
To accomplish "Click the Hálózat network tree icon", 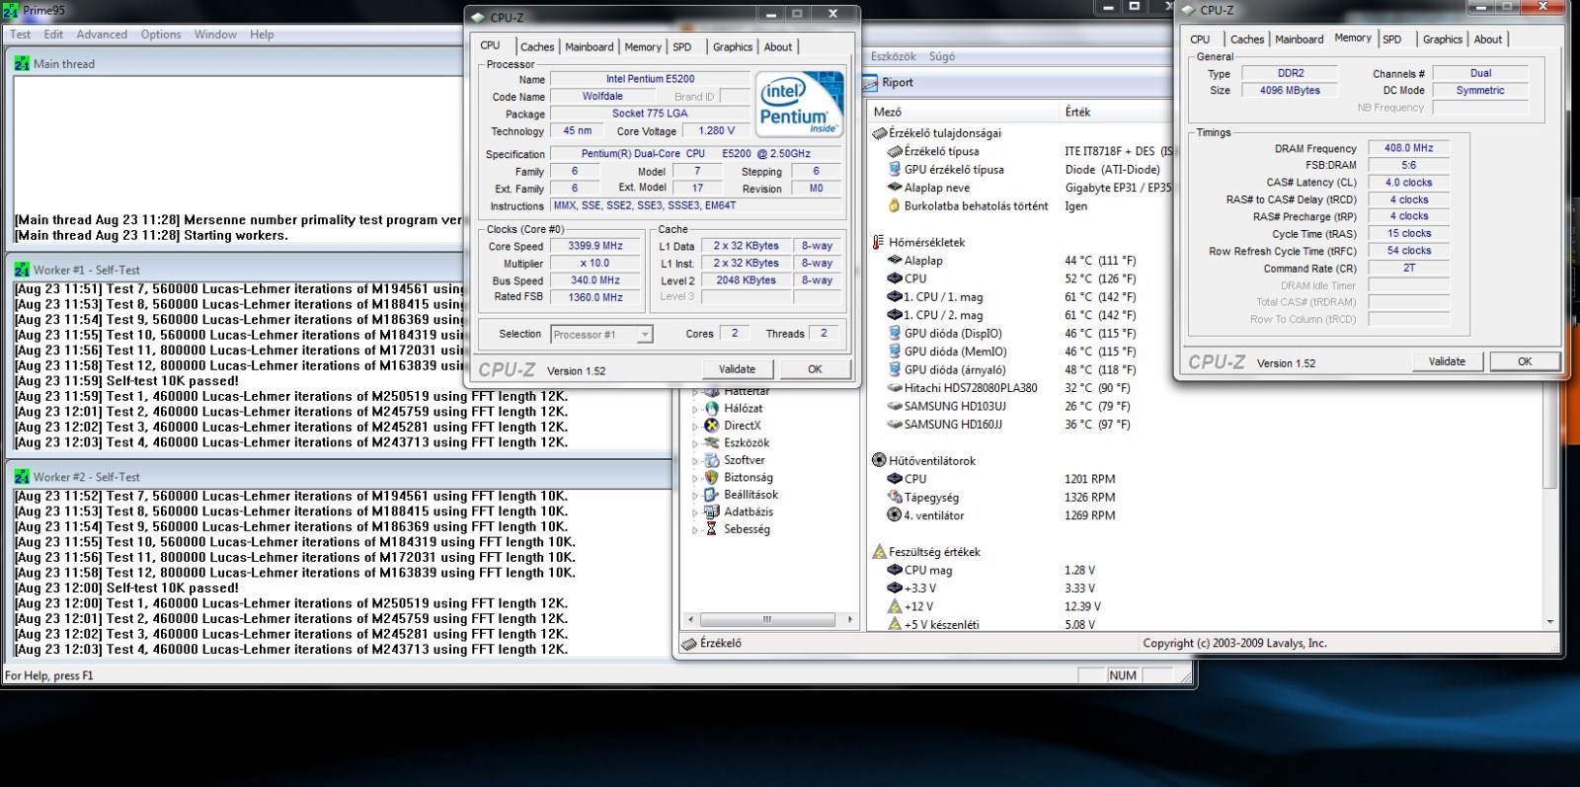I will 711,408.
